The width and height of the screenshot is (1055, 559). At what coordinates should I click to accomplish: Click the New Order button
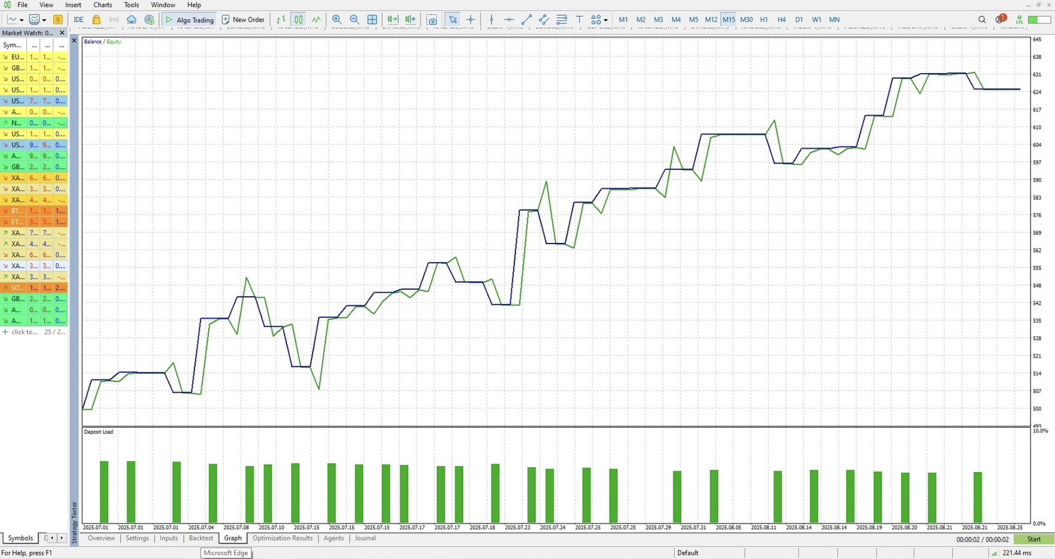pos(244,20)
